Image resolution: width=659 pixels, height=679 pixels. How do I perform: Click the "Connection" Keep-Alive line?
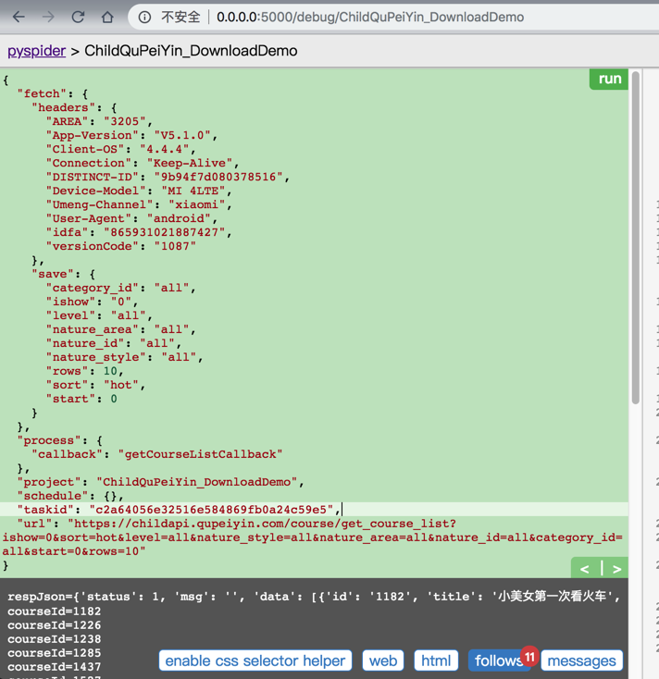[x=143, y=163]
